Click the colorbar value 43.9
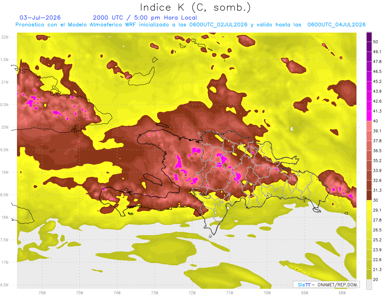The image size is (384, 297). click(x=377, y=91)
